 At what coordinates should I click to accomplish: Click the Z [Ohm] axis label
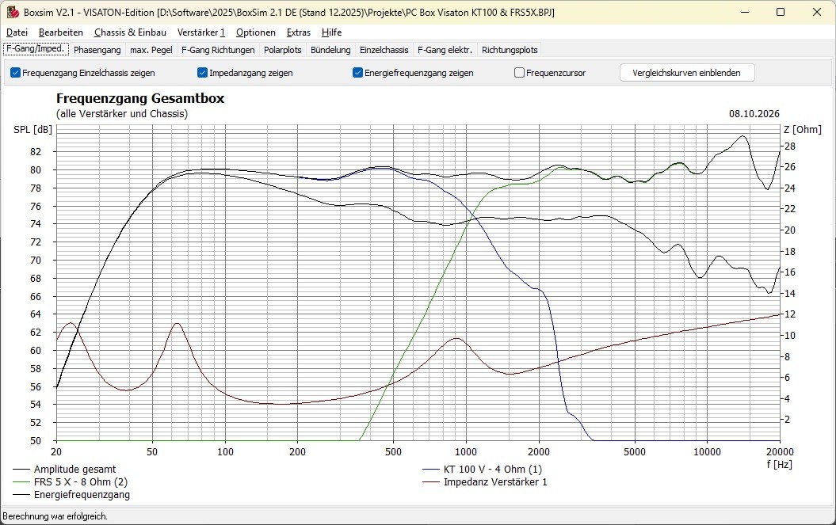click(x=803, y=130)
